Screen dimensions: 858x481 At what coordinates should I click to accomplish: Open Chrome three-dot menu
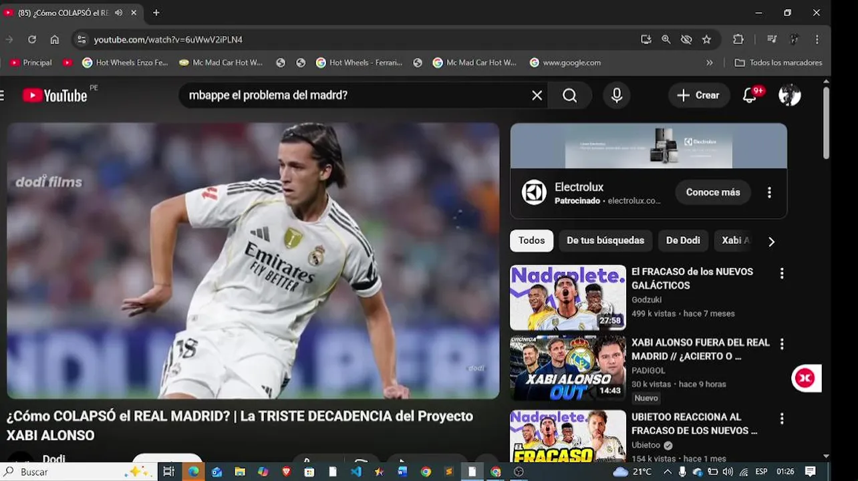click(x=817, y=39)
